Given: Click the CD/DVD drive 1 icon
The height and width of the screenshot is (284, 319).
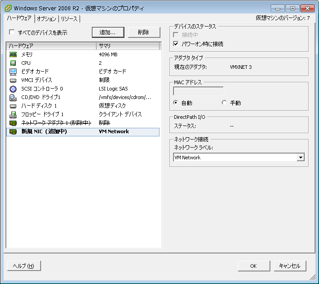Looking at the screenshot, I should pyautogui.click(x=13, y=97).
